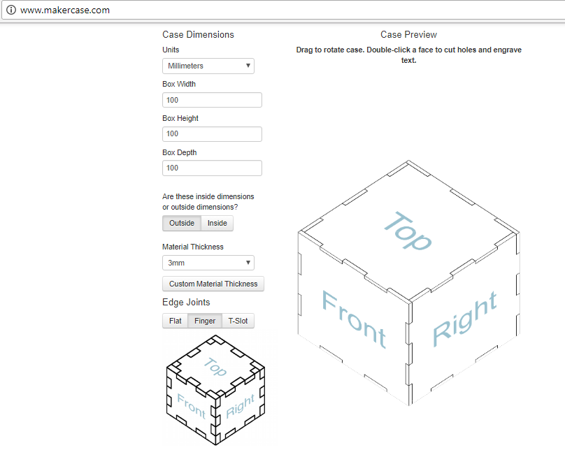Choose T-Slot edge joints
This screenshot has width=565, height=450.
point(238,321)
